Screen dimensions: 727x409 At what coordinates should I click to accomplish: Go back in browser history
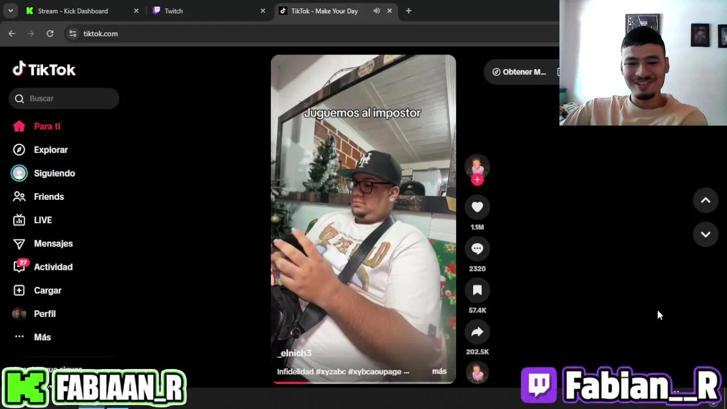(x=12, y=34)
